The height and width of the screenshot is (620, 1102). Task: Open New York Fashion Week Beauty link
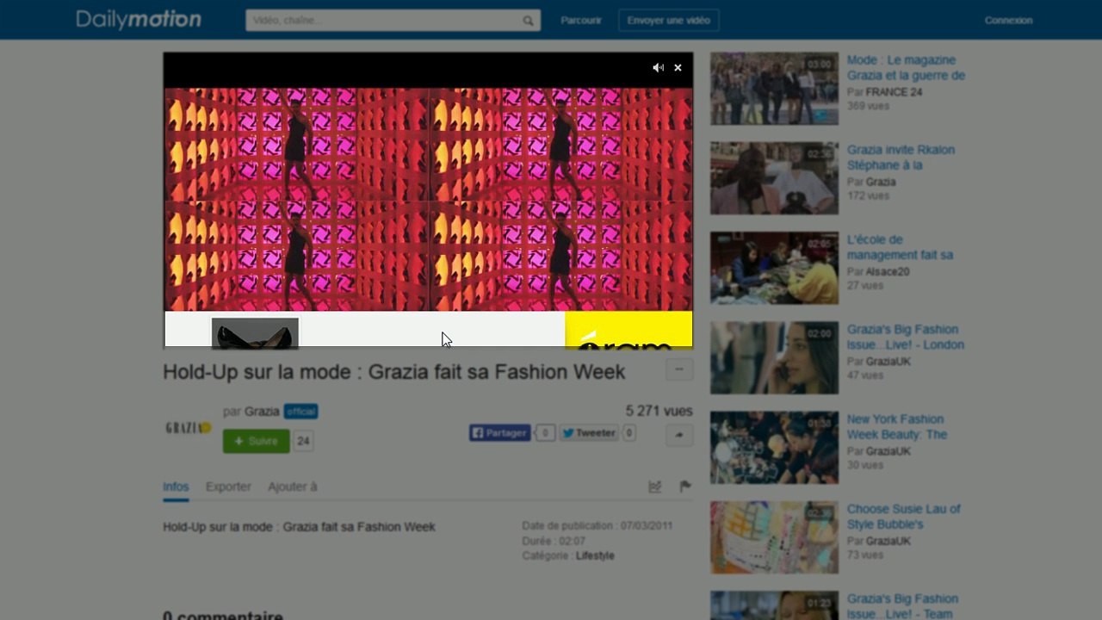click(x=896, y=427)
